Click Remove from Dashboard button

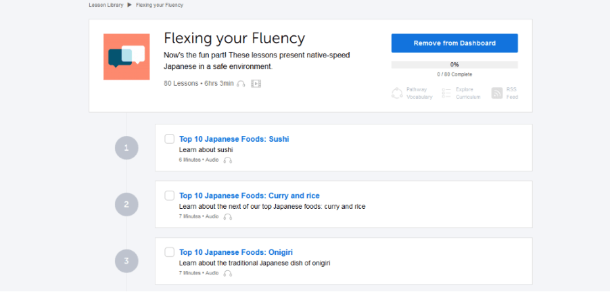[x=454, y=43]
